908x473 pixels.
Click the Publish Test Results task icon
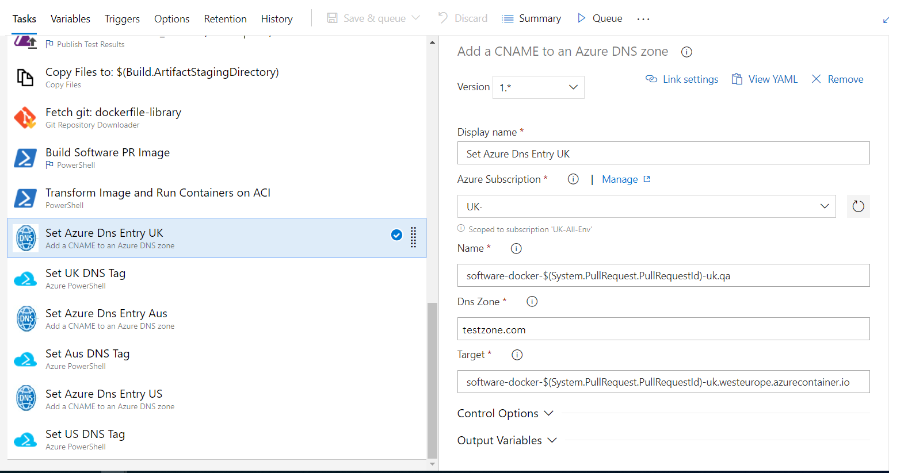point(25,42)
